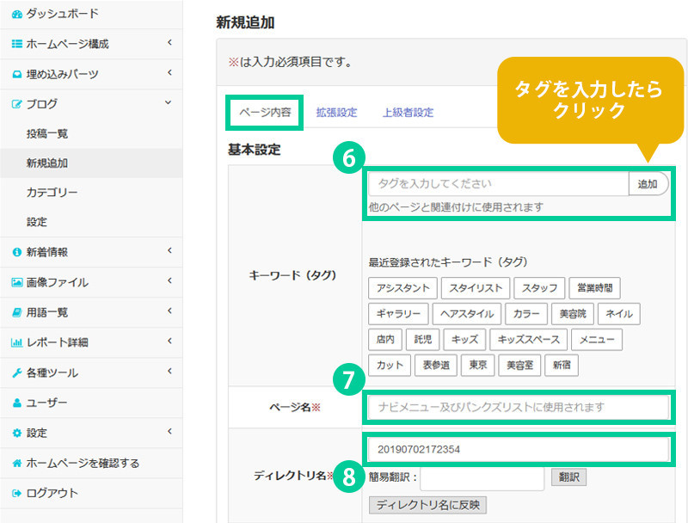
Task: Click the logout icon beside ログアウト
Action: tap(17, 493)
